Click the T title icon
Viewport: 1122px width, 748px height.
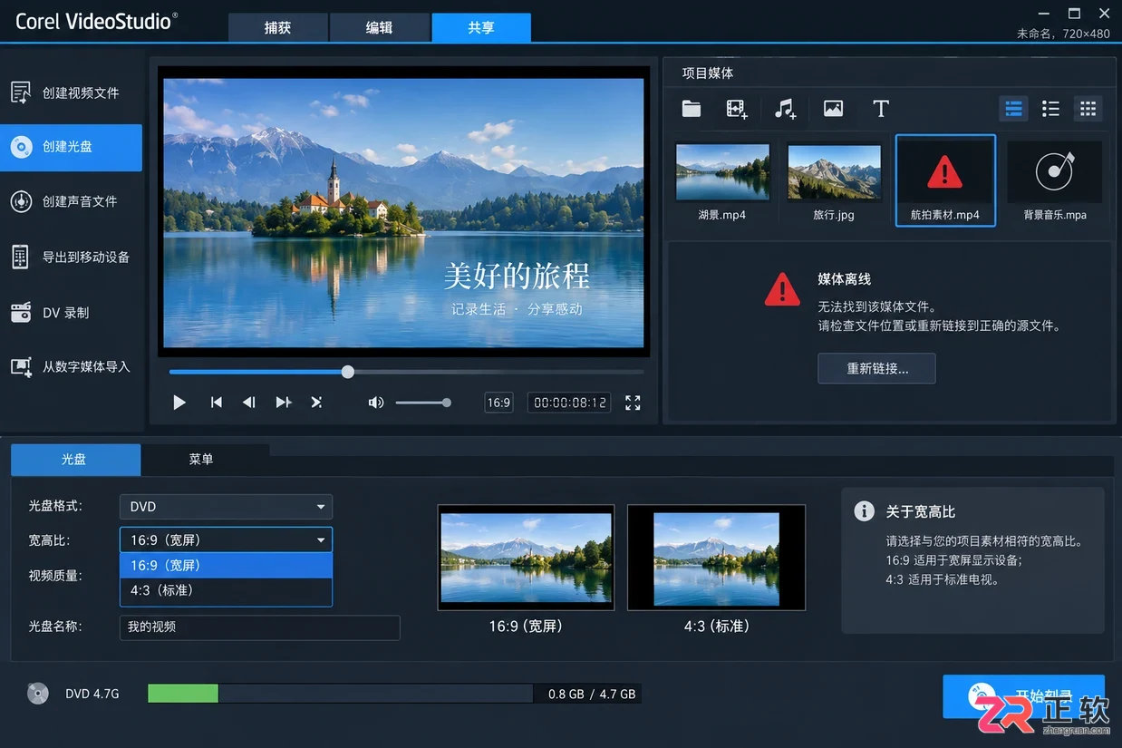881,109
